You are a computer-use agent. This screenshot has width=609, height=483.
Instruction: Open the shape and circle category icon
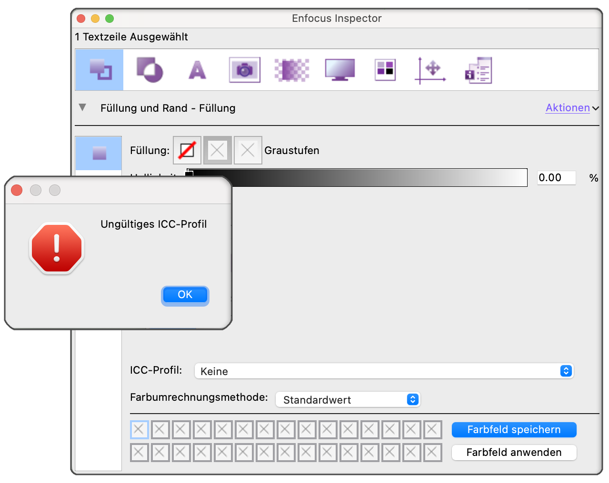coord(150,70)
